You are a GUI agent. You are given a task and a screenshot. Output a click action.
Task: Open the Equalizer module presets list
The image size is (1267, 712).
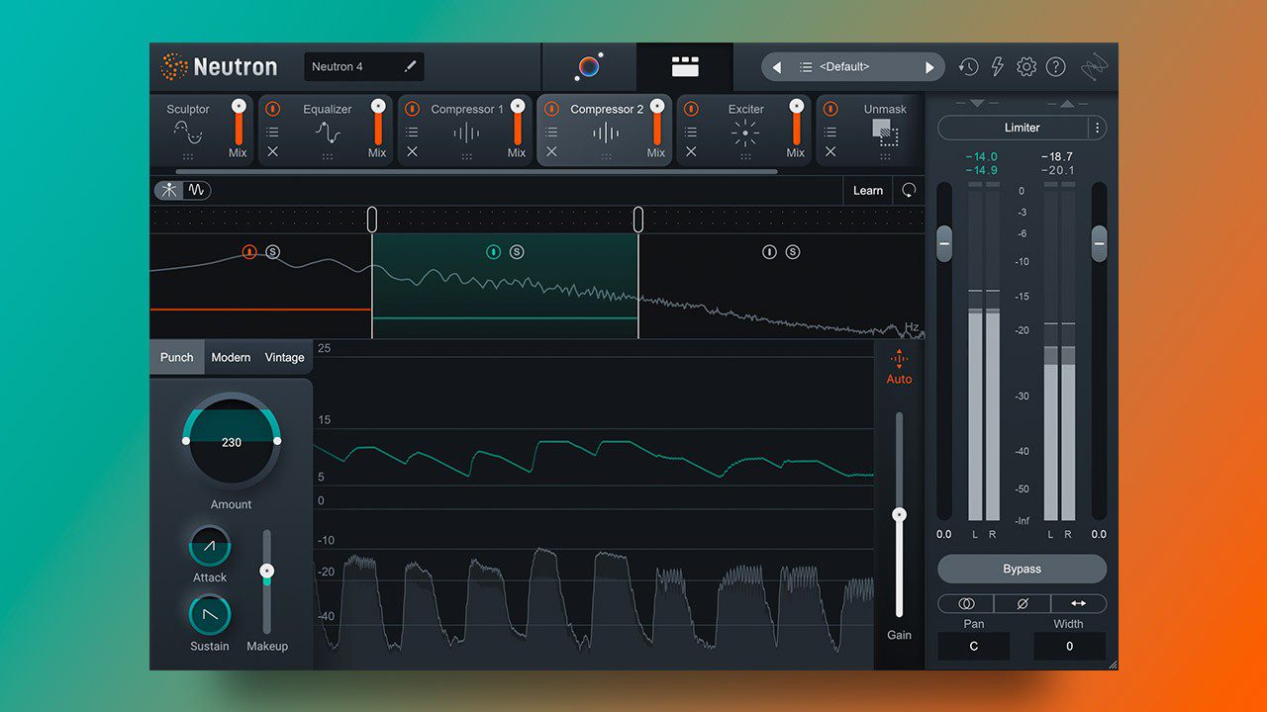[272, 132]
